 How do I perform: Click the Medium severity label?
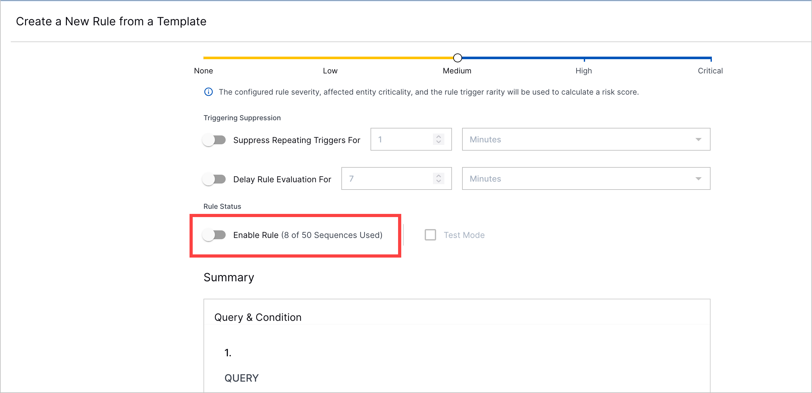coord(457,71)
